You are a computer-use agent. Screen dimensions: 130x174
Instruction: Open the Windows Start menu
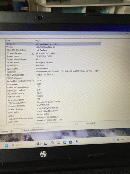[7, 145]
